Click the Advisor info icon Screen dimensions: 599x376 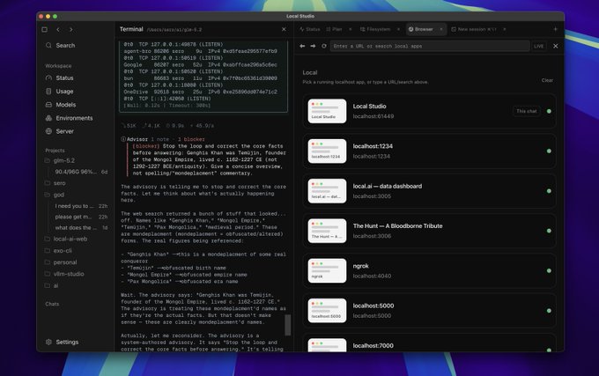(123, 139)
